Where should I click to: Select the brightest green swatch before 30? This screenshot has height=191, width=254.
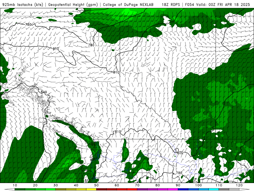(x=50, y=189)
